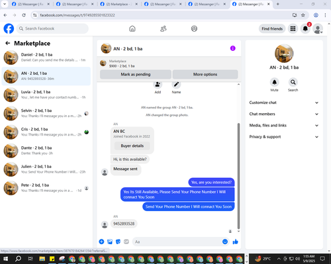The width and height of the screenshot is (331, 264).
Task: Add people to the group chat
Action: click(158, 85)
